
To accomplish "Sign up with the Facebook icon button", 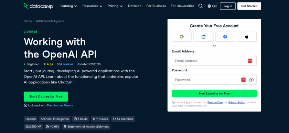I will coord(225,37).
